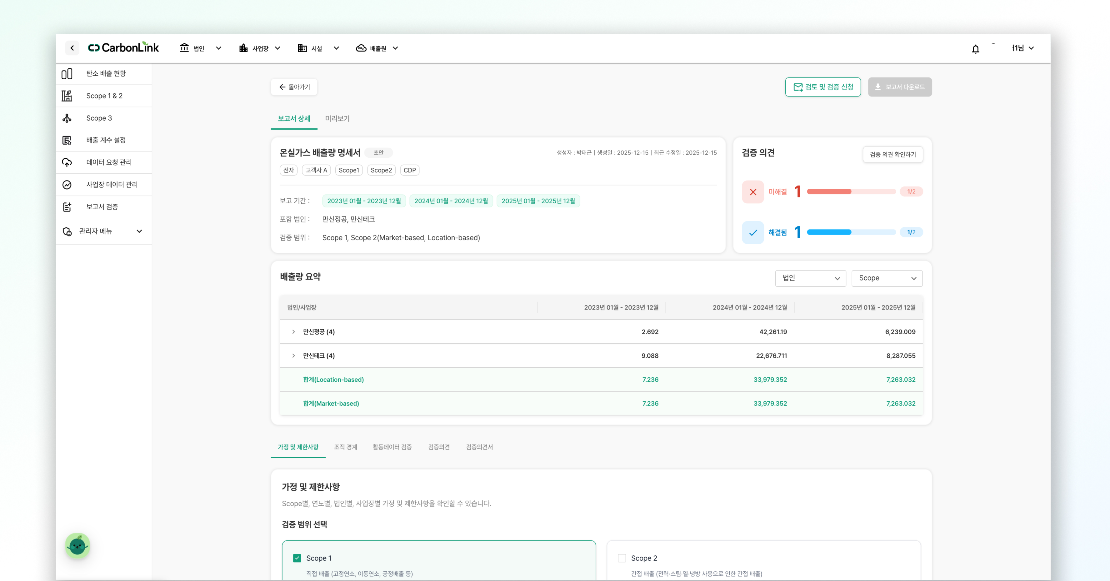Open the green mascot chatbot button

pos(77,546)
